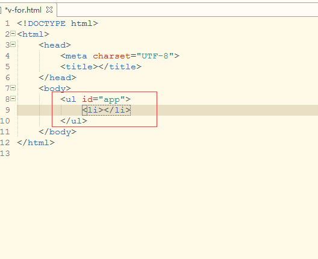
Task: Click the closing html tag
Action: [x=36, y=143]
